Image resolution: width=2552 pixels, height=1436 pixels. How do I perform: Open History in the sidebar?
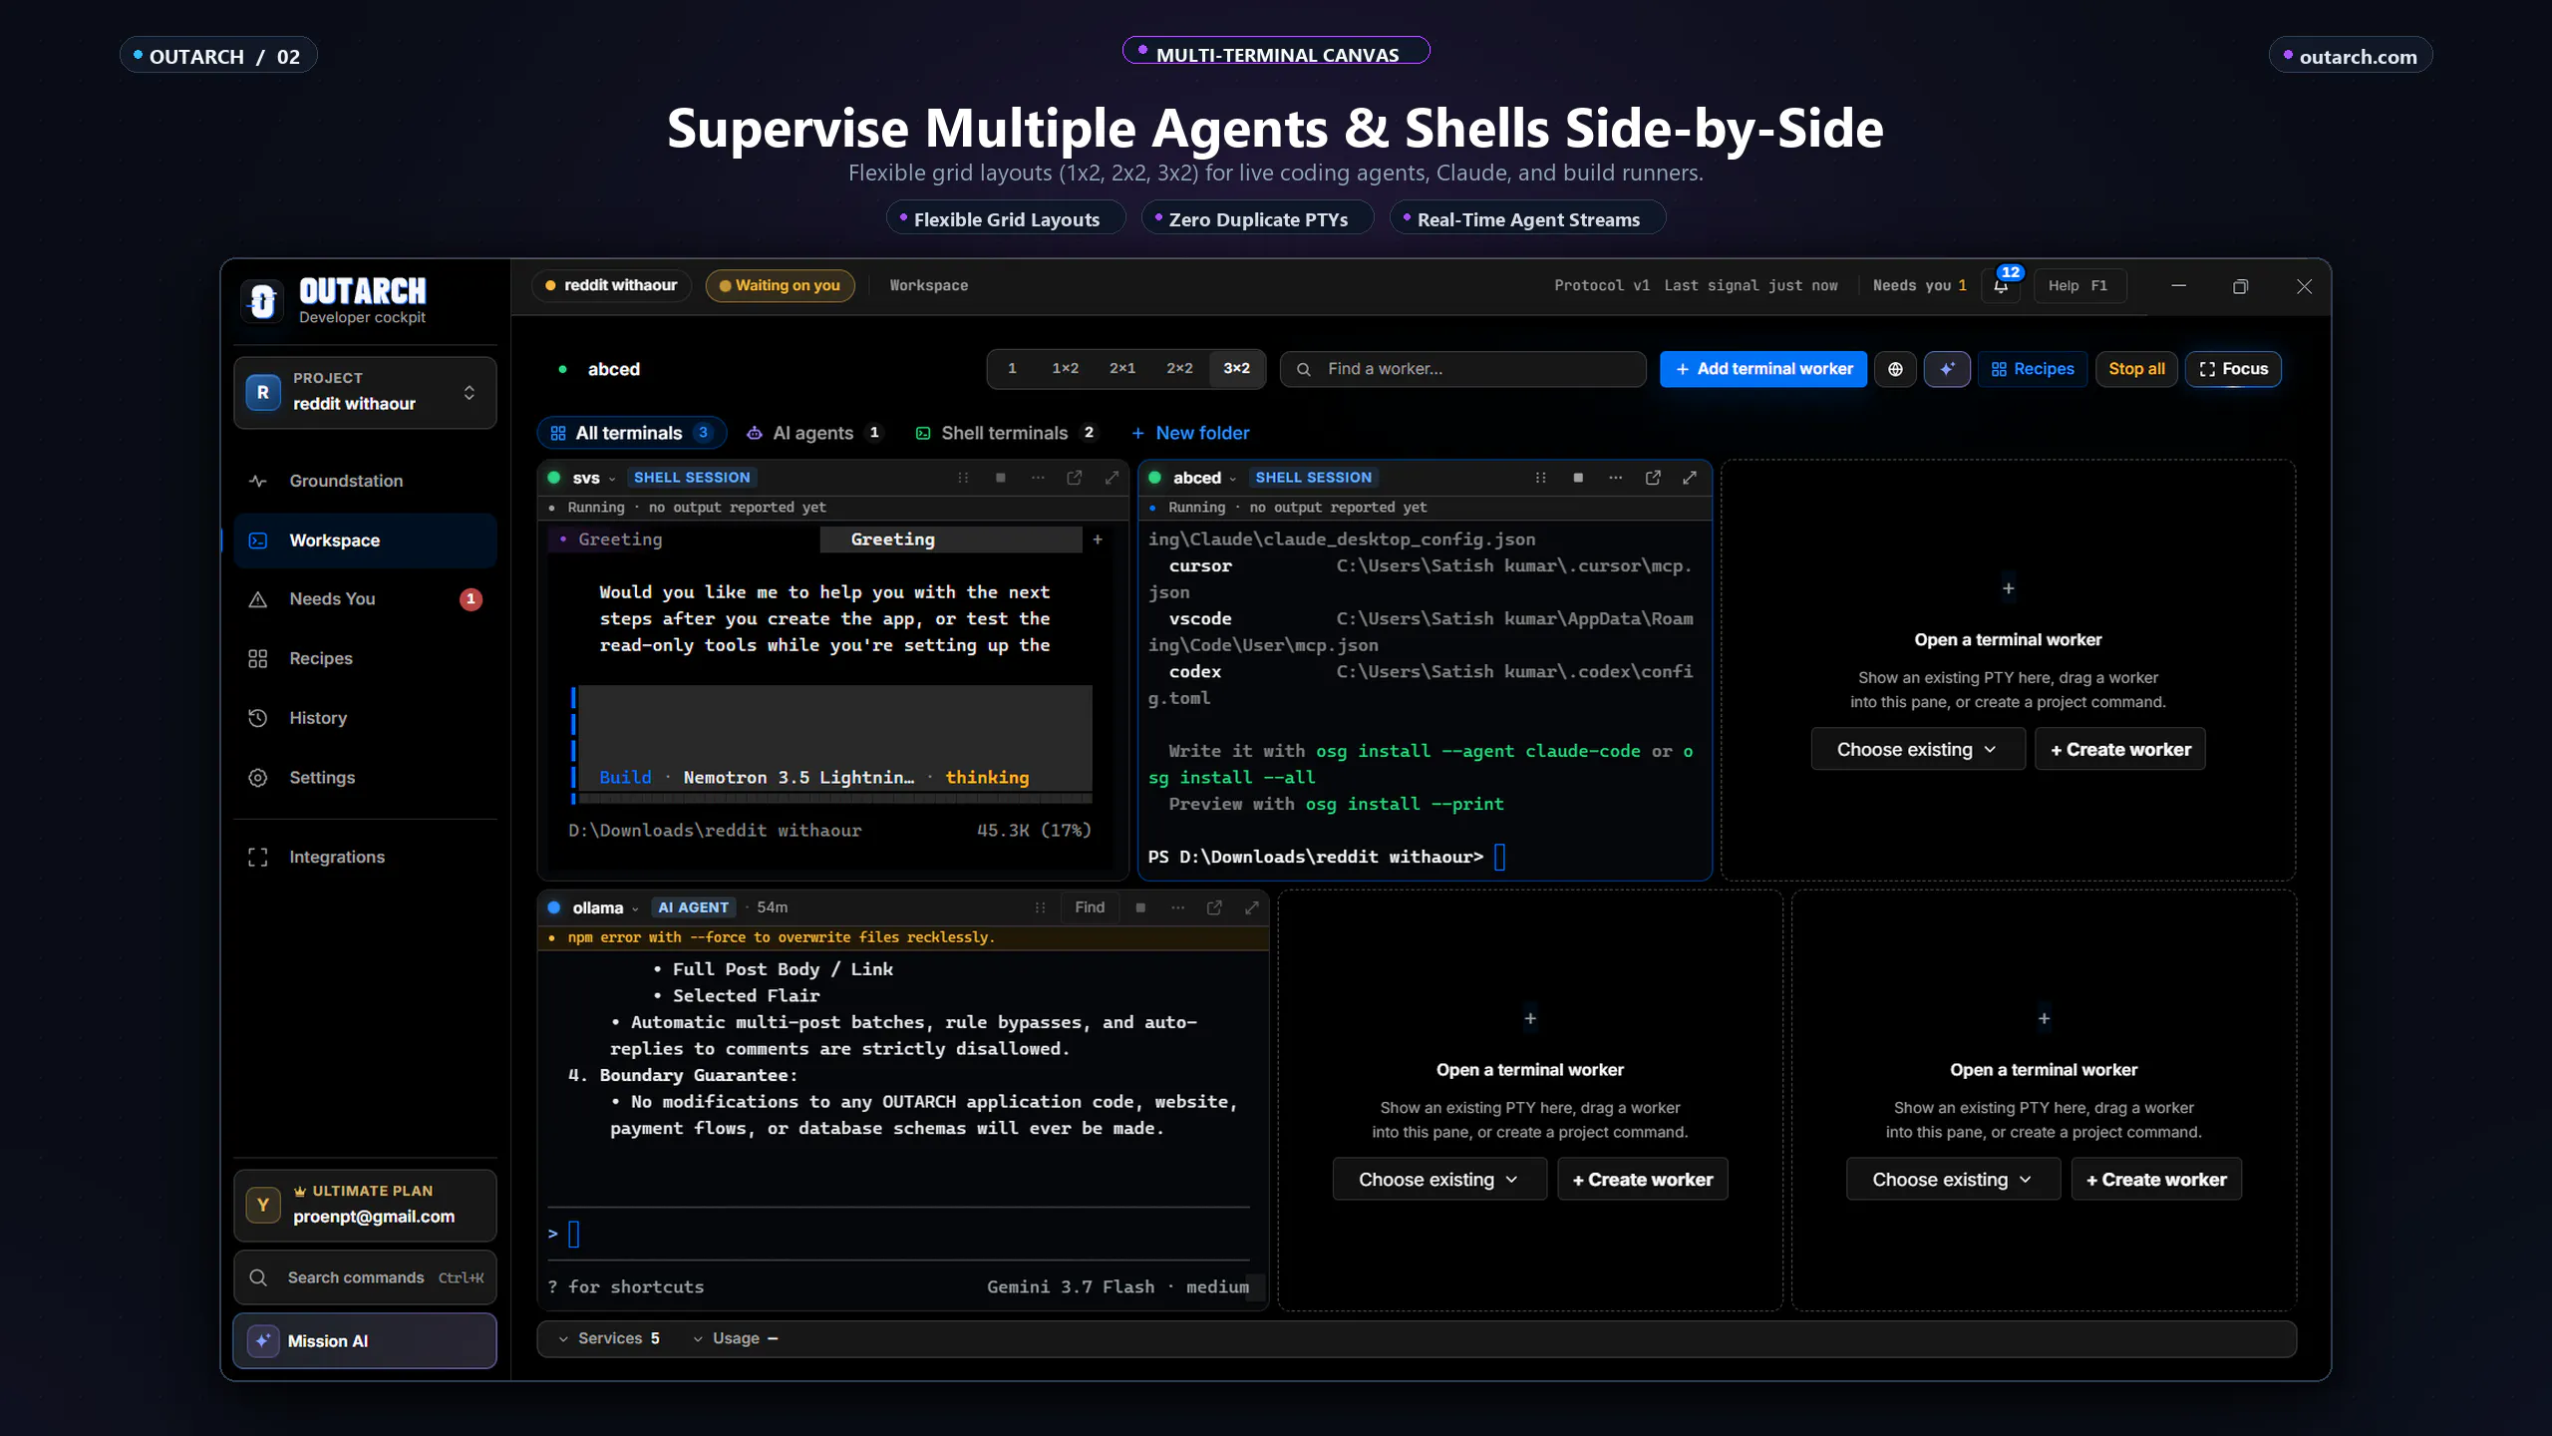(x=365, y=718)
